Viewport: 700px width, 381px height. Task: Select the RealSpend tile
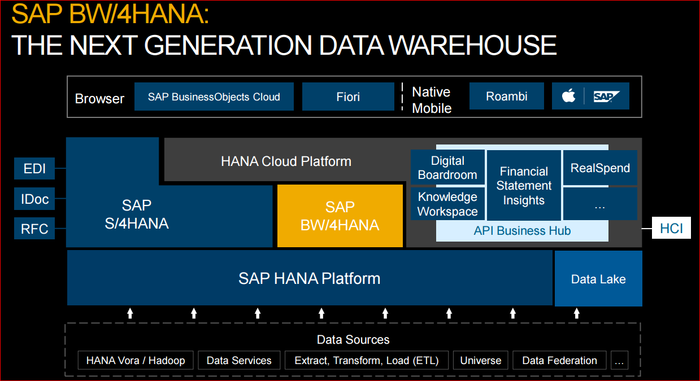click(x=600, y=168)
